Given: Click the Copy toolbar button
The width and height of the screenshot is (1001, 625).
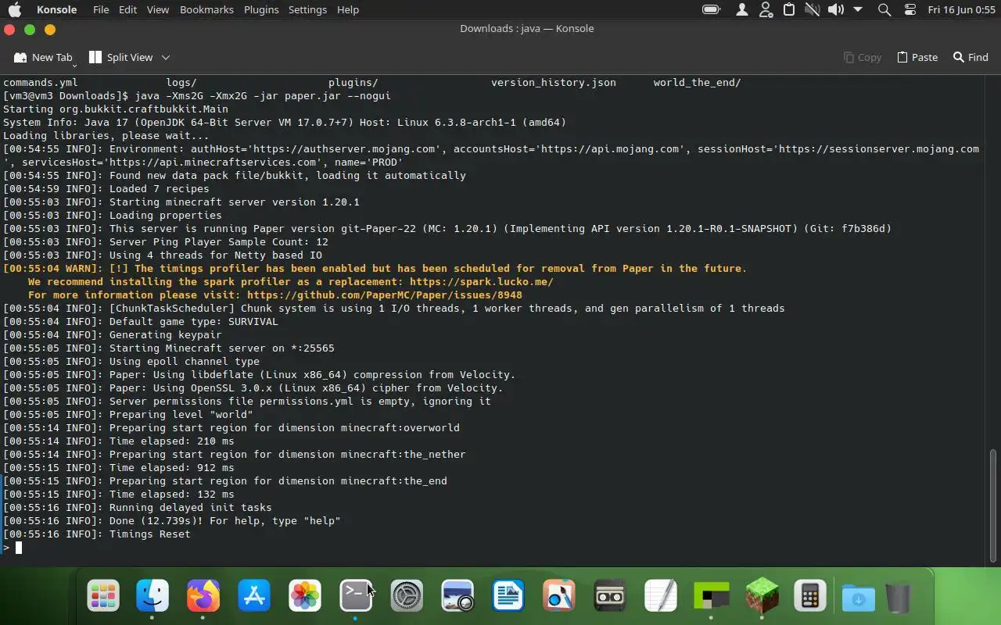Looking at the screenshot, I should click(863, 57).
